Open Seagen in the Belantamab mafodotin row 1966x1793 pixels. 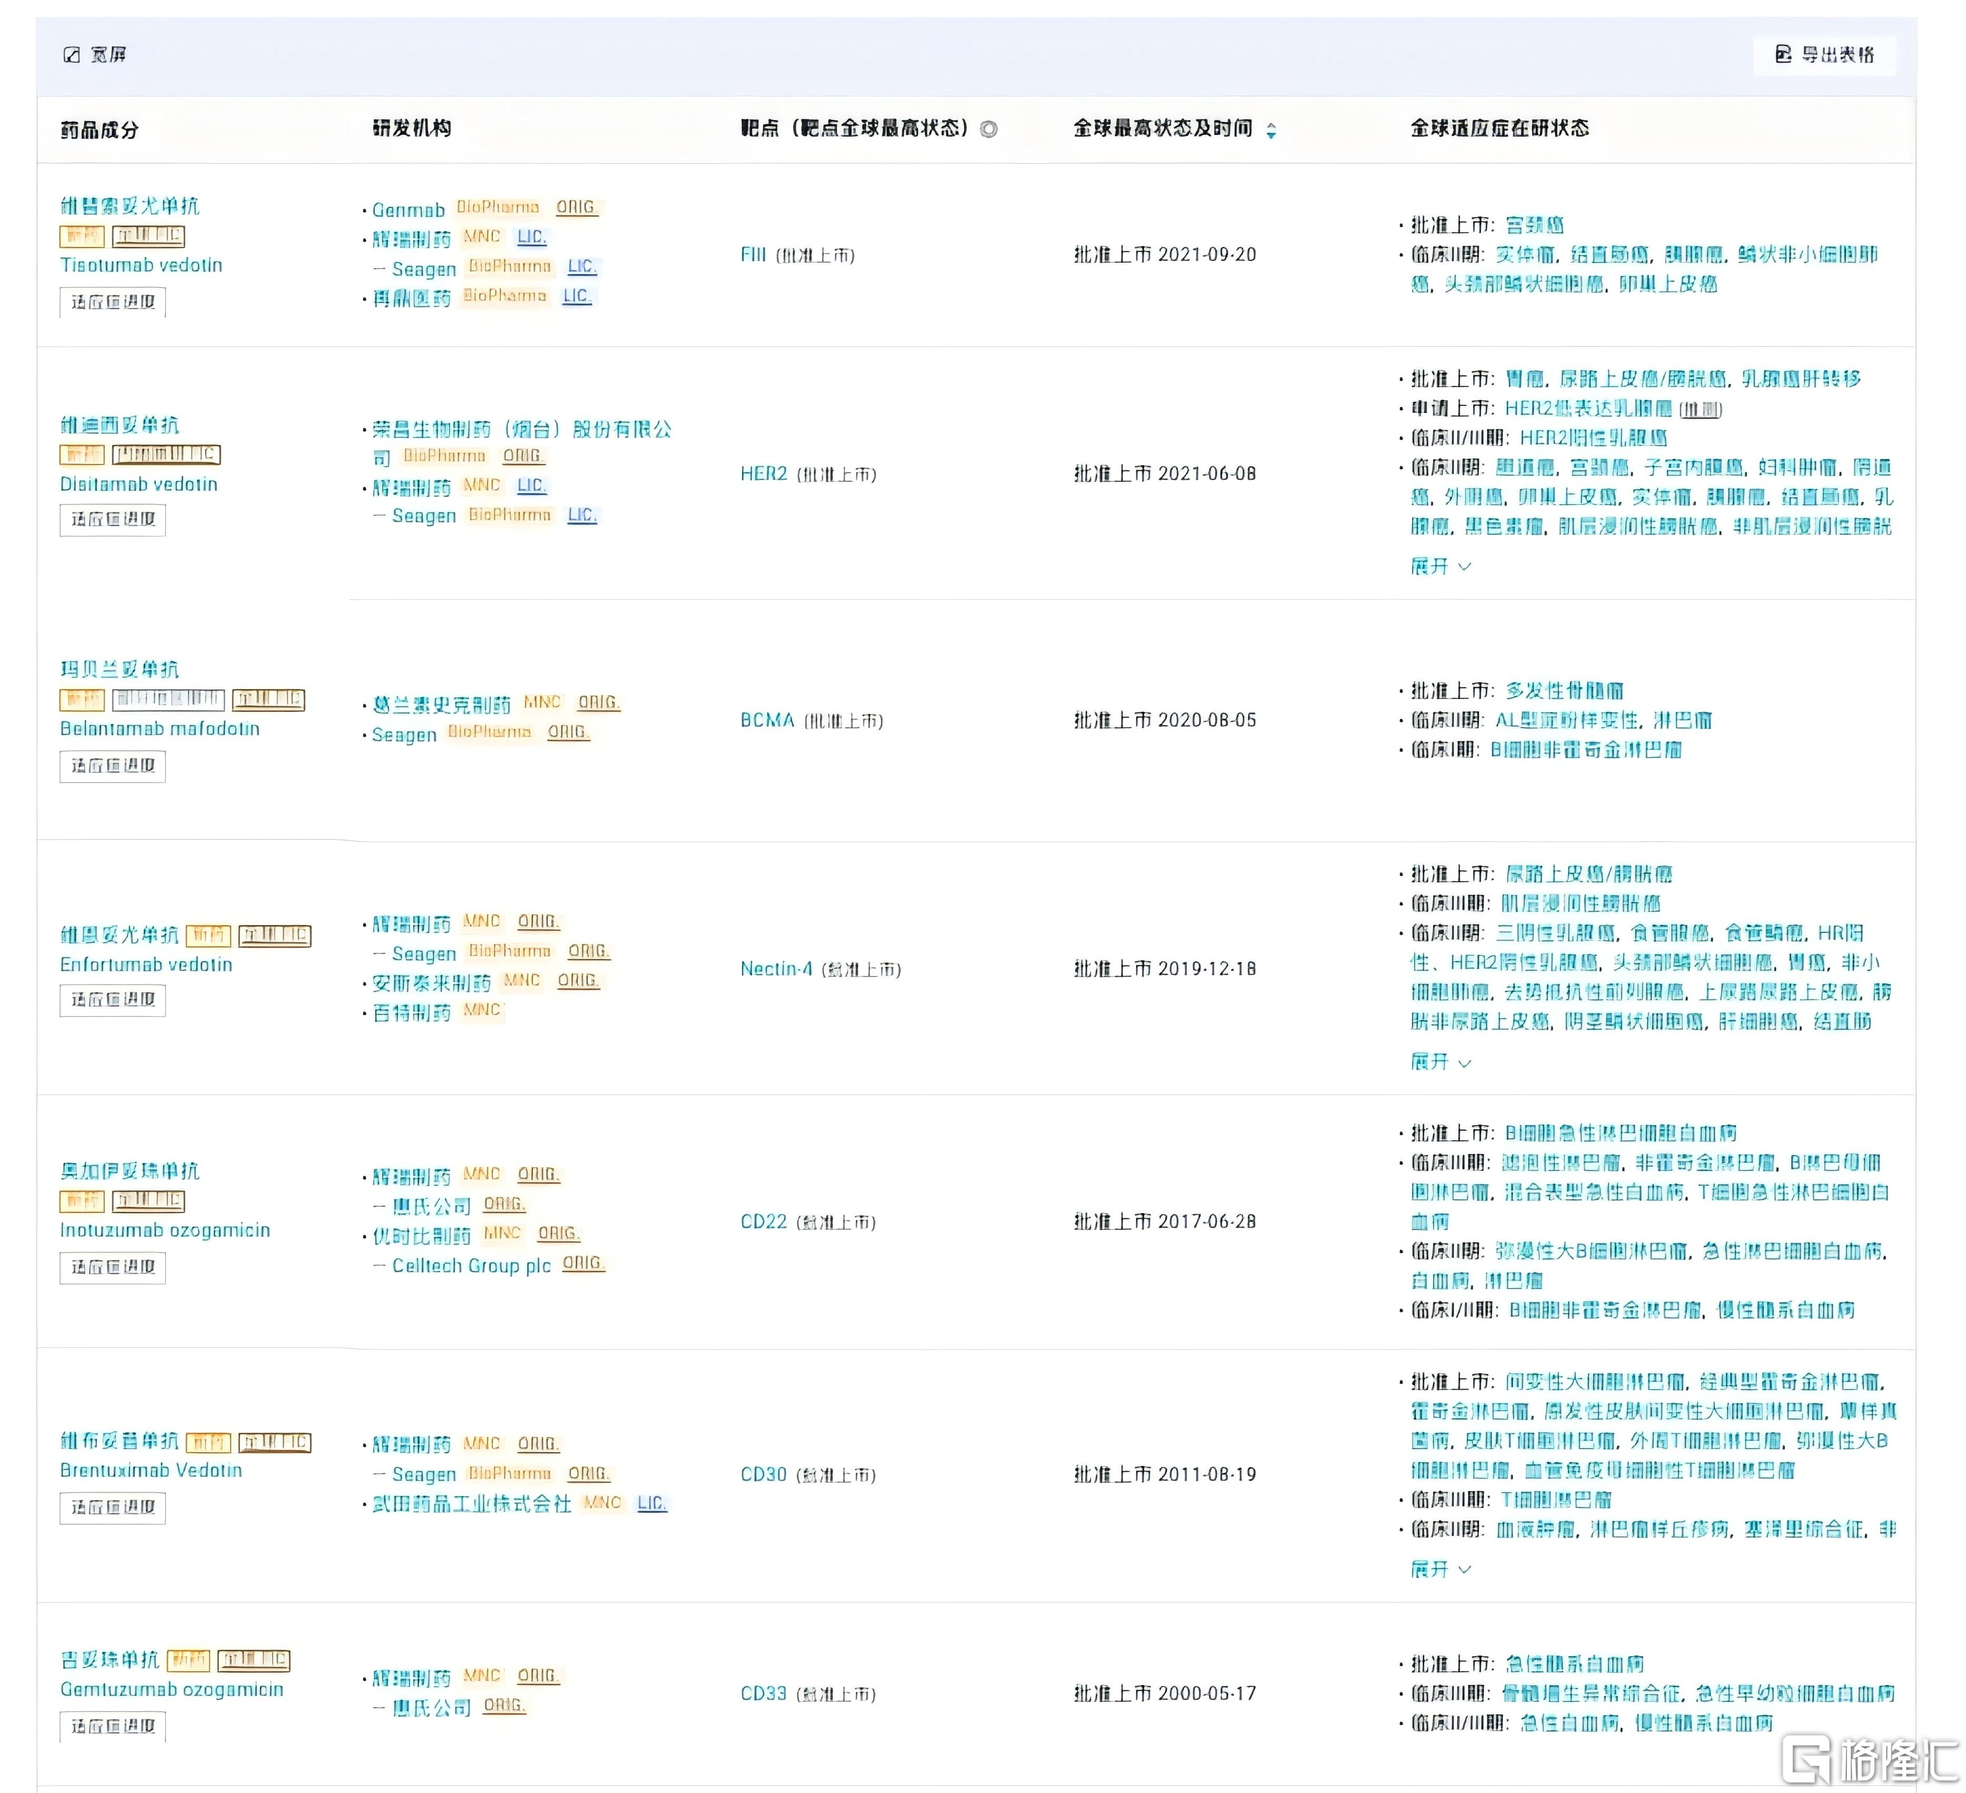[x=406, y=736]
